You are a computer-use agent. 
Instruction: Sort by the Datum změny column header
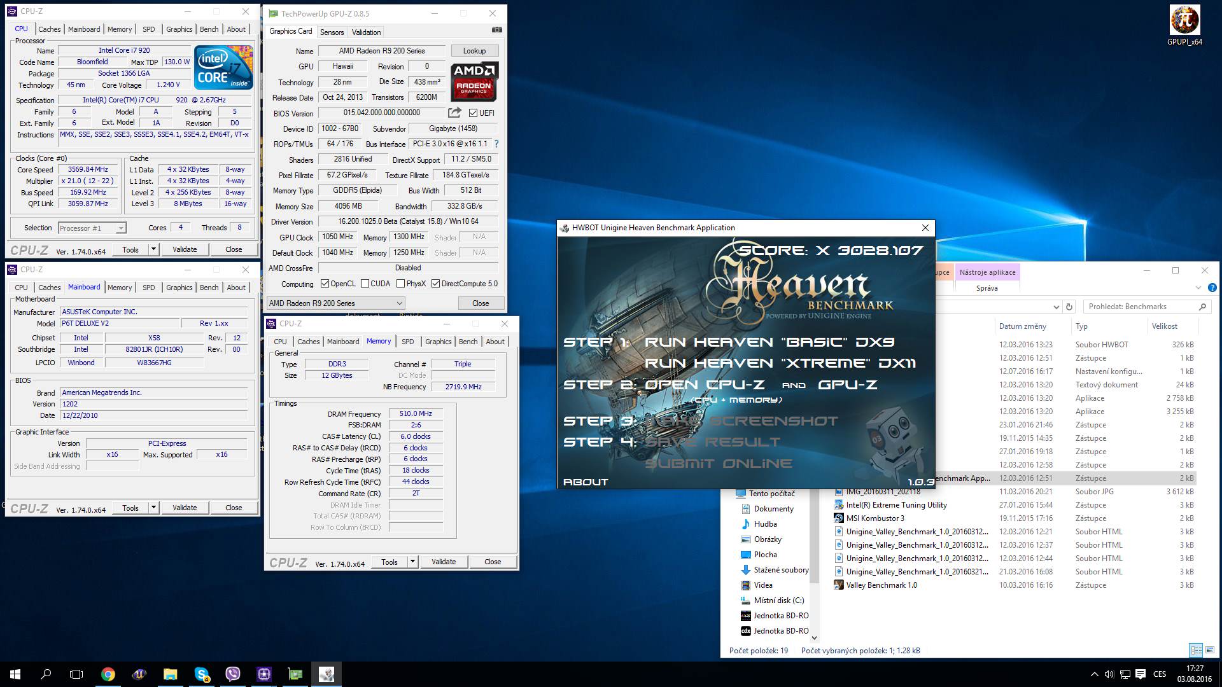pyautogui.click(x=1022, y=326)
